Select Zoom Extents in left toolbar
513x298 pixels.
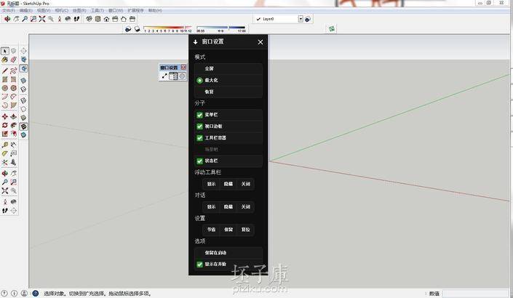[4, 191]
